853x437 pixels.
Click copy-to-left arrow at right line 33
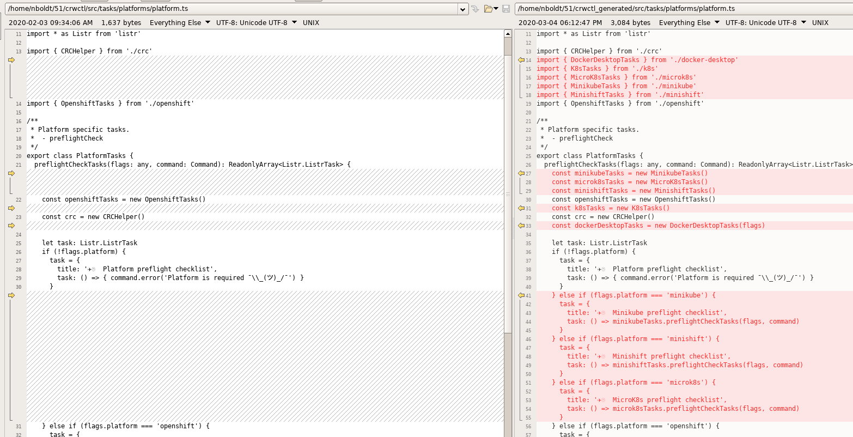(521, 226)
